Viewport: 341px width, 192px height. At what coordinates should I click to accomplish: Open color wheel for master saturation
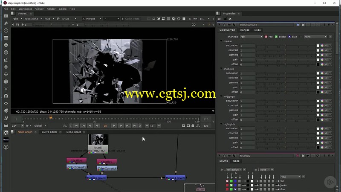(322, 46)
